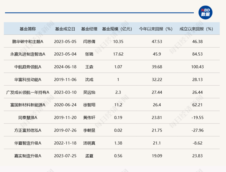Select fund name 永赢先进制造智选A
The height and width of the screenshot is (172, 226).
[28, 54]
